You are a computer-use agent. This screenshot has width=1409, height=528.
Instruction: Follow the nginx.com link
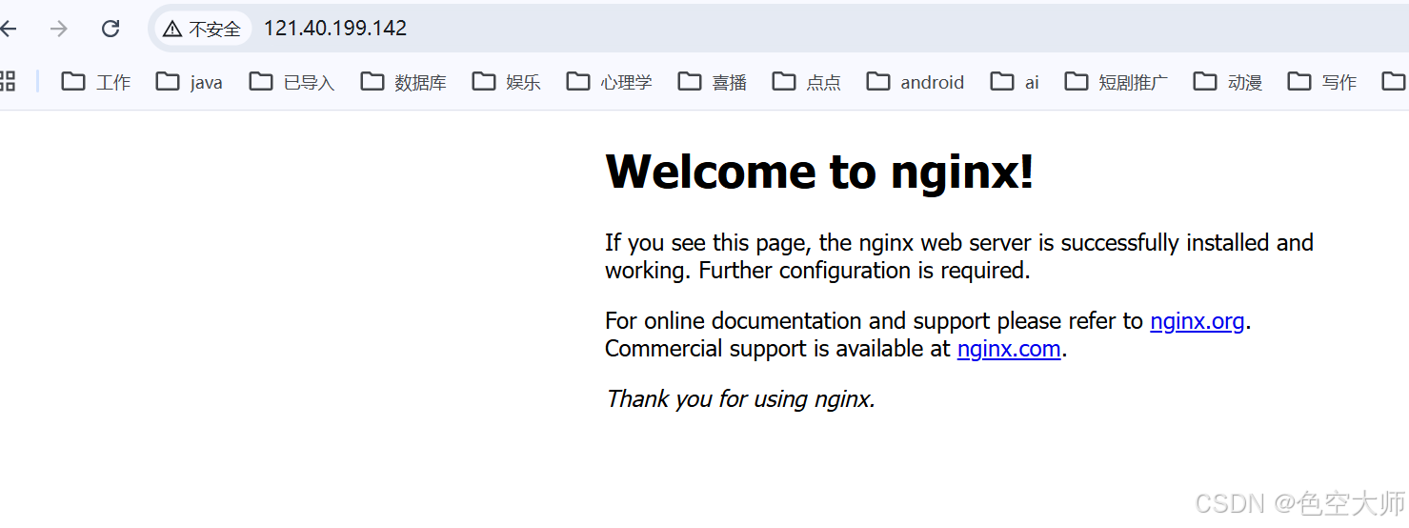[x=1009, y=349]
